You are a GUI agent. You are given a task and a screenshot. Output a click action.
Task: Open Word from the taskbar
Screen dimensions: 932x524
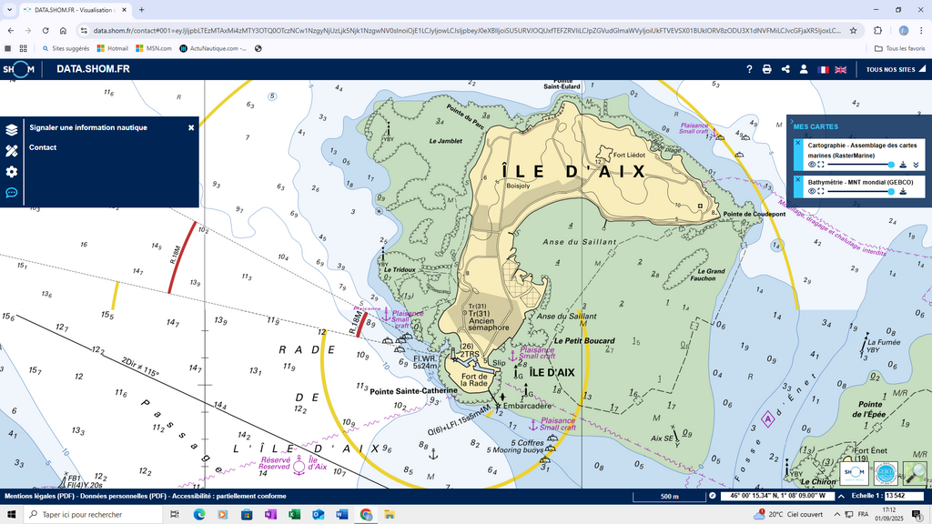(342, 515)
